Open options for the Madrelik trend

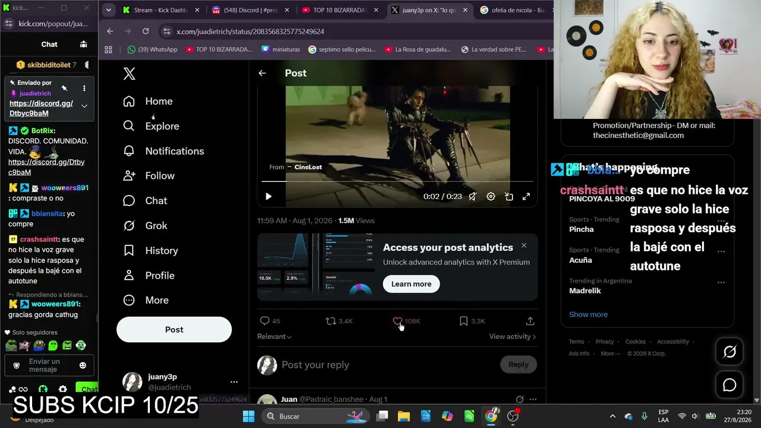pos(721,282)
